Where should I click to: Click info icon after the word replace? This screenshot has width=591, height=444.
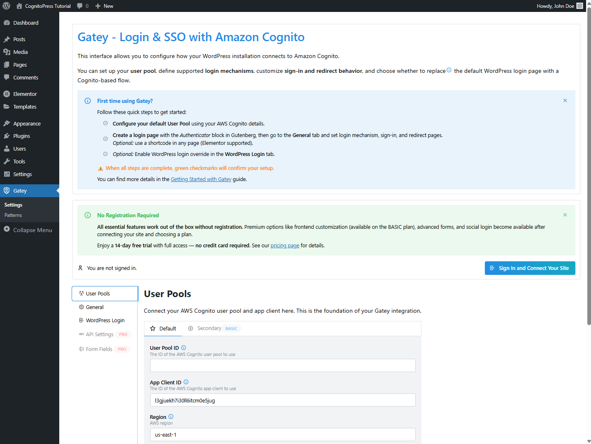click(449, 70)
